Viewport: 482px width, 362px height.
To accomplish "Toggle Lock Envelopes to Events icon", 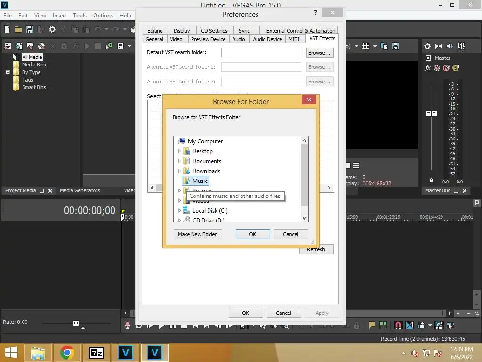I will pos(439,325).
